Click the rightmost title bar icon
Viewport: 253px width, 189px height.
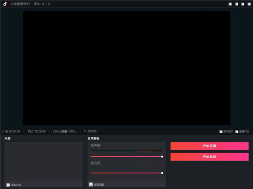[248, 4]
